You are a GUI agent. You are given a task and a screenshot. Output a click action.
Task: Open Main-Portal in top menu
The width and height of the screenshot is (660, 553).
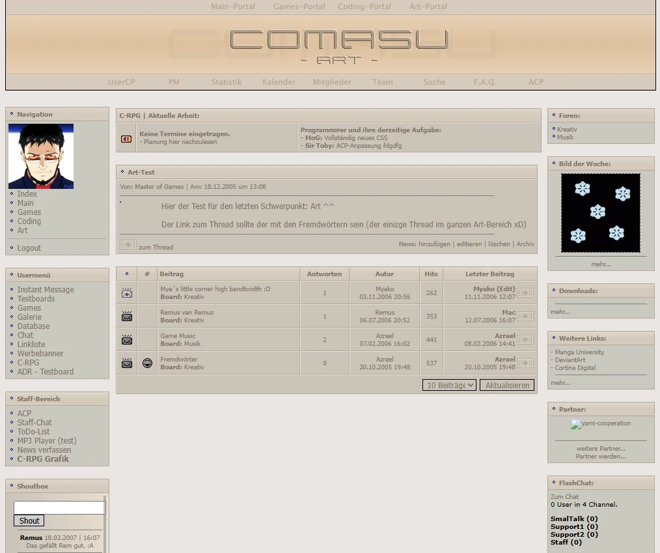coord(233,7)
